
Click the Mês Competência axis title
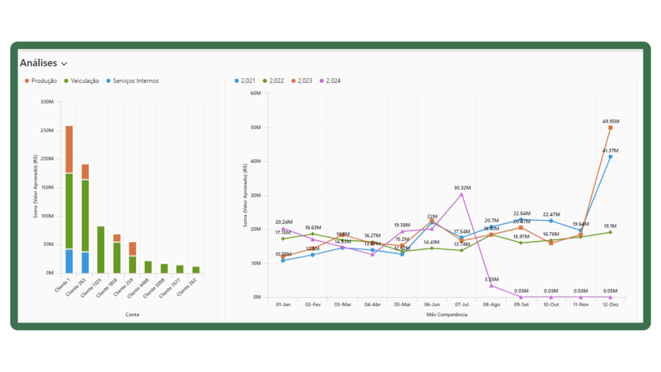click(x=447, y=314)
